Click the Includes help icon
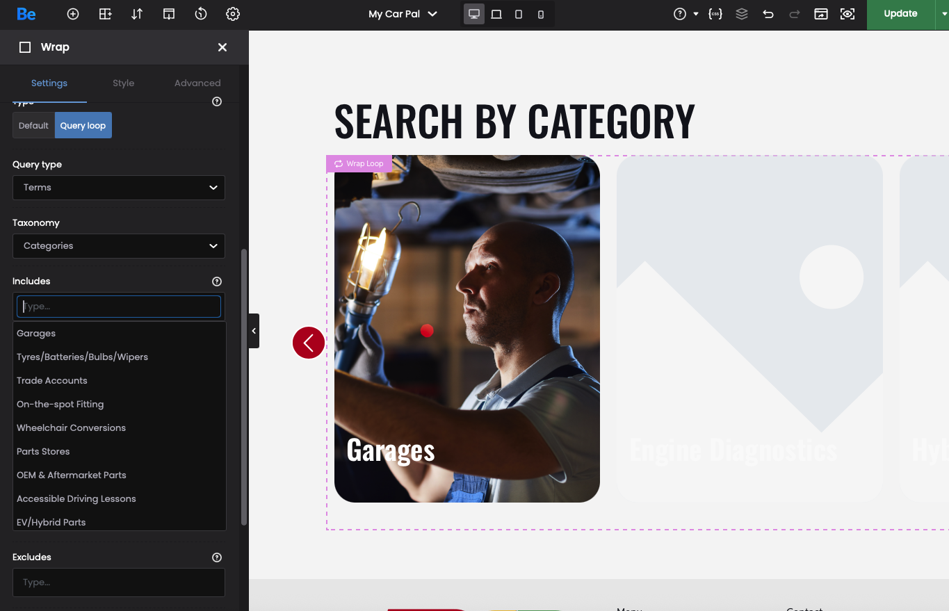This screenshot has height=611, width=949. pyautogui.click(x=217, y=282)
